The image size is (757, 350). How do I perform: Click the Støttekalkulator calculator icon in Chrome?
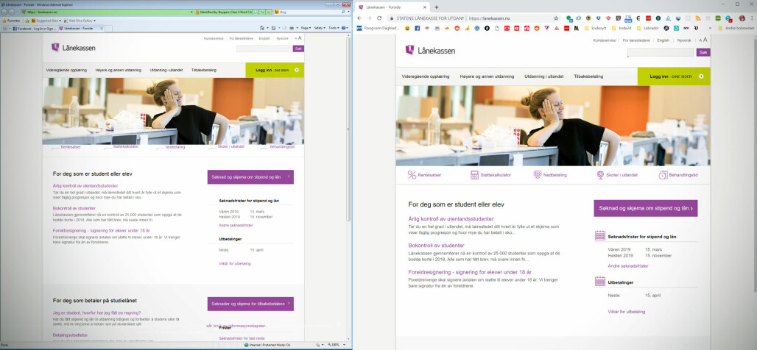point(474,175)
